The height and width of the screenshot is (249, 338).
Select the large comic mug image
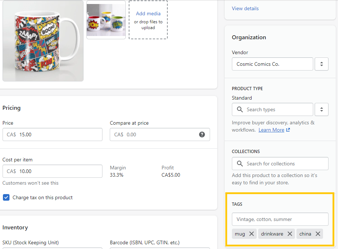43,41
